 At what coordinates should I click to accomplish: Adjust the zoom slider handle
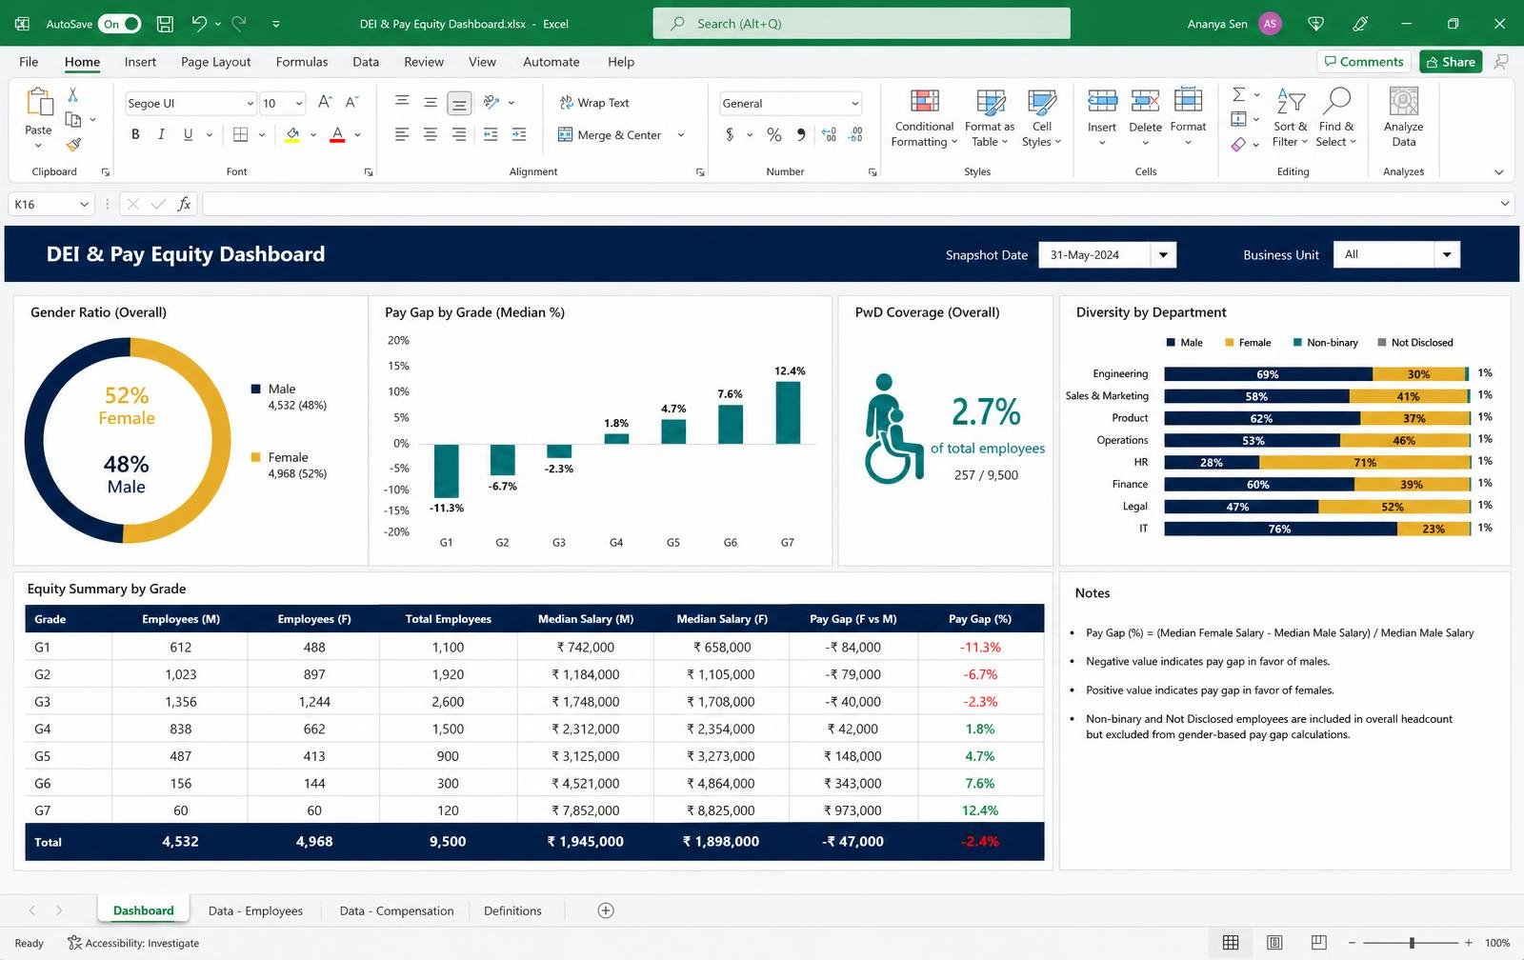1412,943
